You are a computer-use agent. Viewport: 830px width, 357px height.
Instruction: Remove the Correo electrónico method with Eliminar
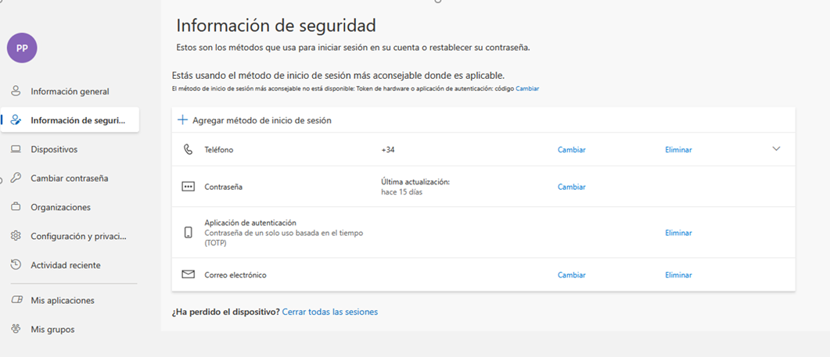pos(678,275)
